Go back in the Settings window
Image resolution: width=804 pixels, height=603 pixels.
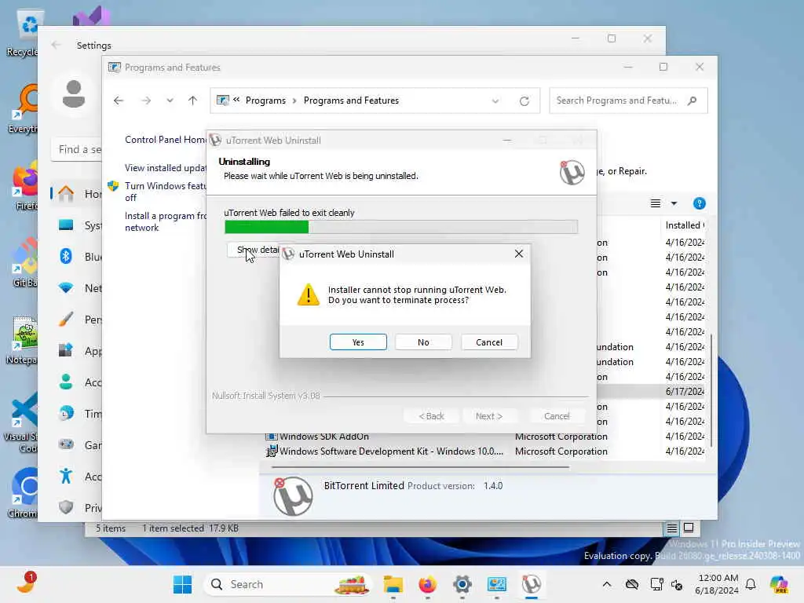coord(56,45)
